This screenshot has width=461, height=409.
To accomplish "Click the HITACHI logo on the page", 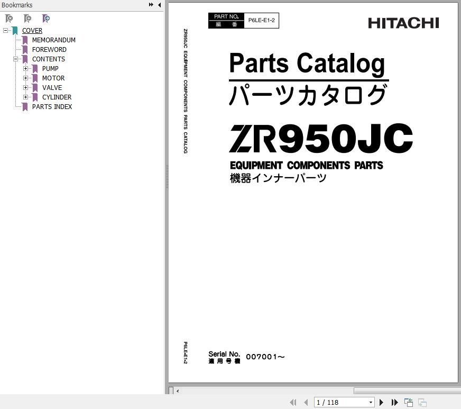I will (403, 23).
